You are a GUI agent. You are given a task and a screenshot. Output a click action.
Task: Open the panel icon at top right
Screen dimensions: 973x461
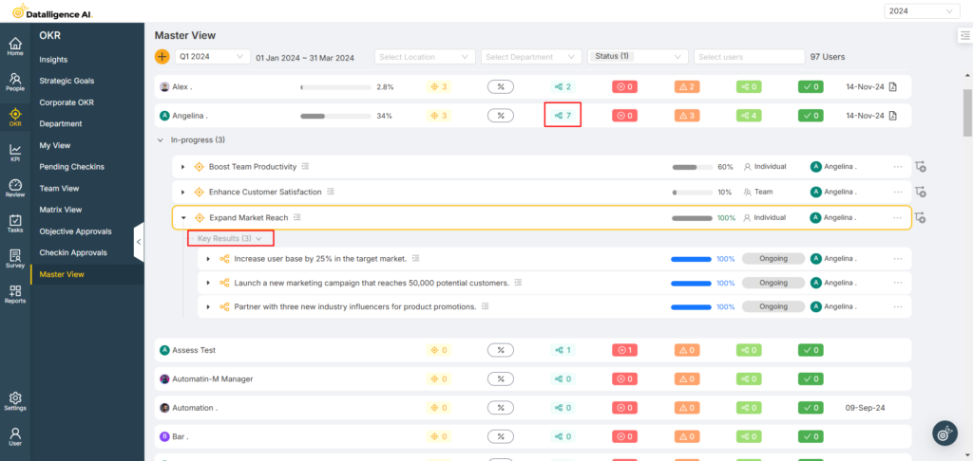click(965, 37)
